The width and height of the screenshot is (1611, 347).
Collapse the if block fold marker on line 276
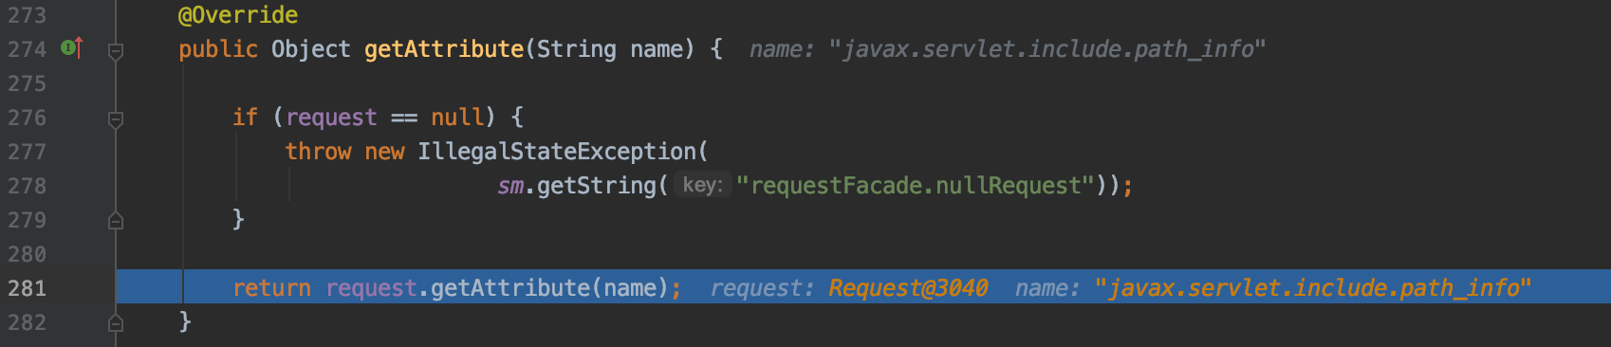[116, 119]
